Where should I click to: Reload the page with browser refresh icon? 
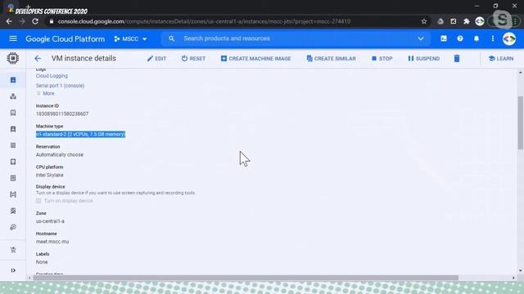coord(35,21)
